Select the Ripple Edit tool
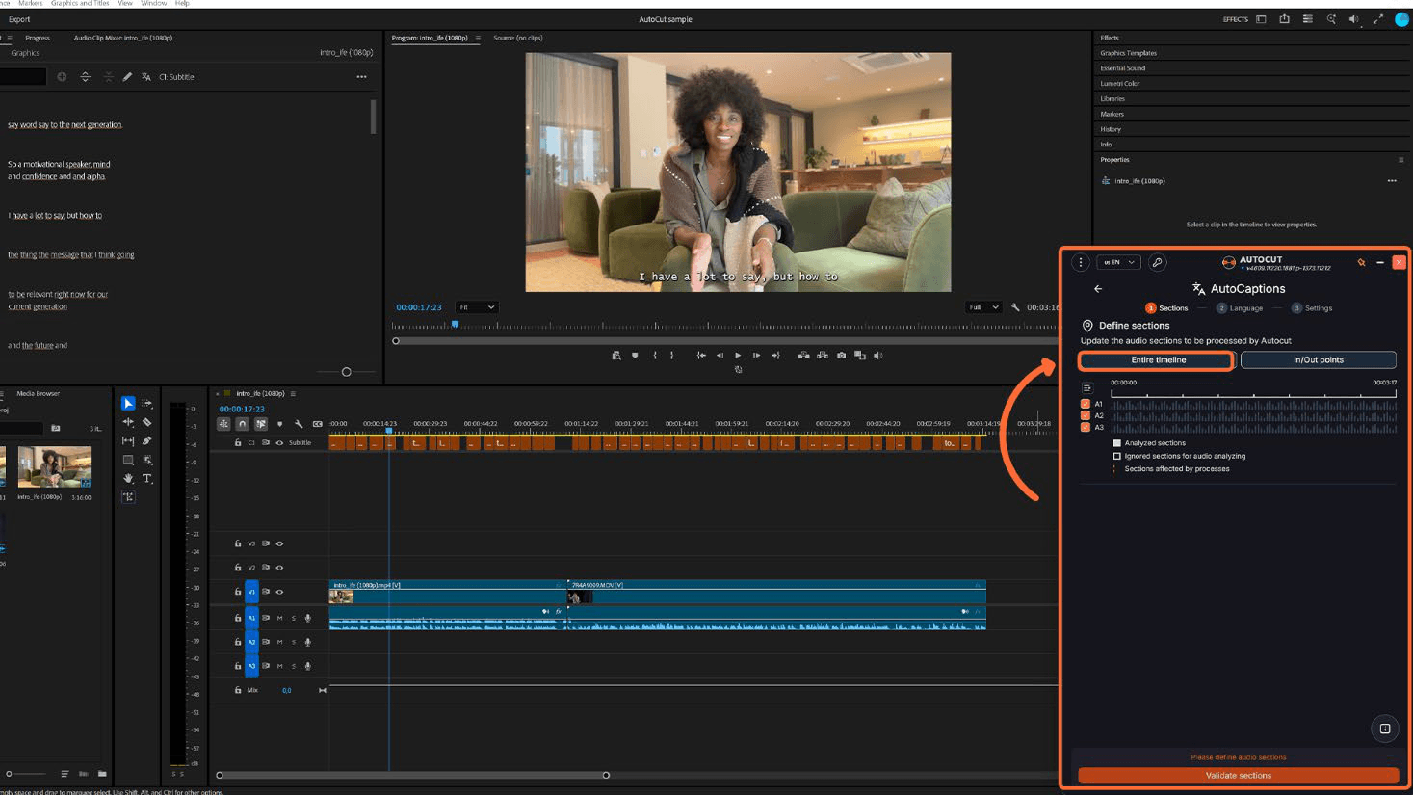Viewport: 1413px width, 795px height. click(128, 422)
